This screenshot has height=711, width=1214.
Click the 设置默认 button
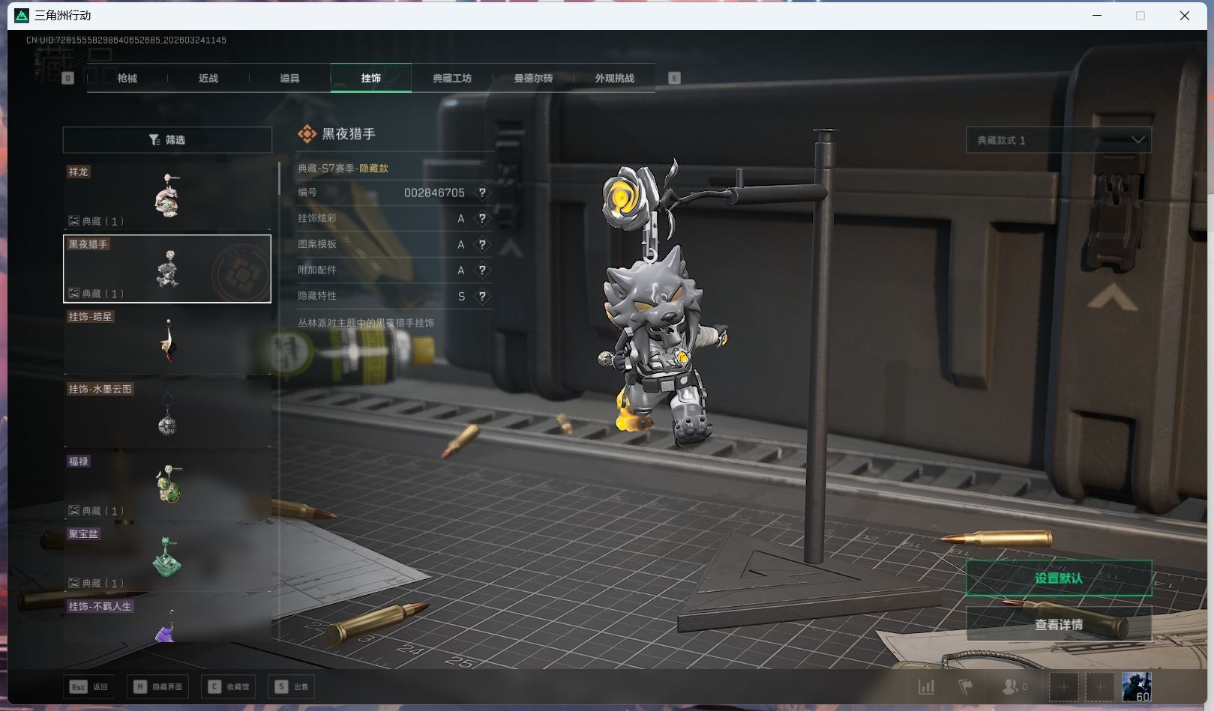tap(1058, 578)
